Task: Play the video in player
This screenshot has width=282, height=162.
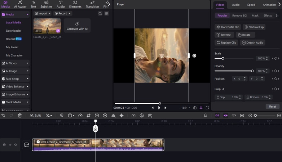Action: point(159,108)
